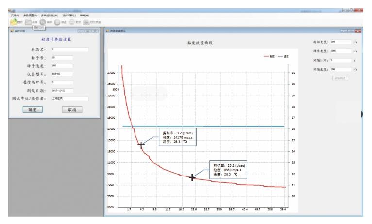Stop measurement with the 停止 icon

tap(57, 22)
